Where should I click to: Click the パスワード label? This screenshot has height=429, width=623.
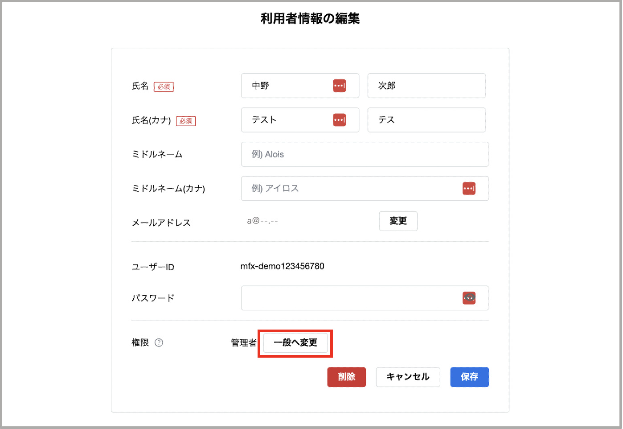[153, 298]
